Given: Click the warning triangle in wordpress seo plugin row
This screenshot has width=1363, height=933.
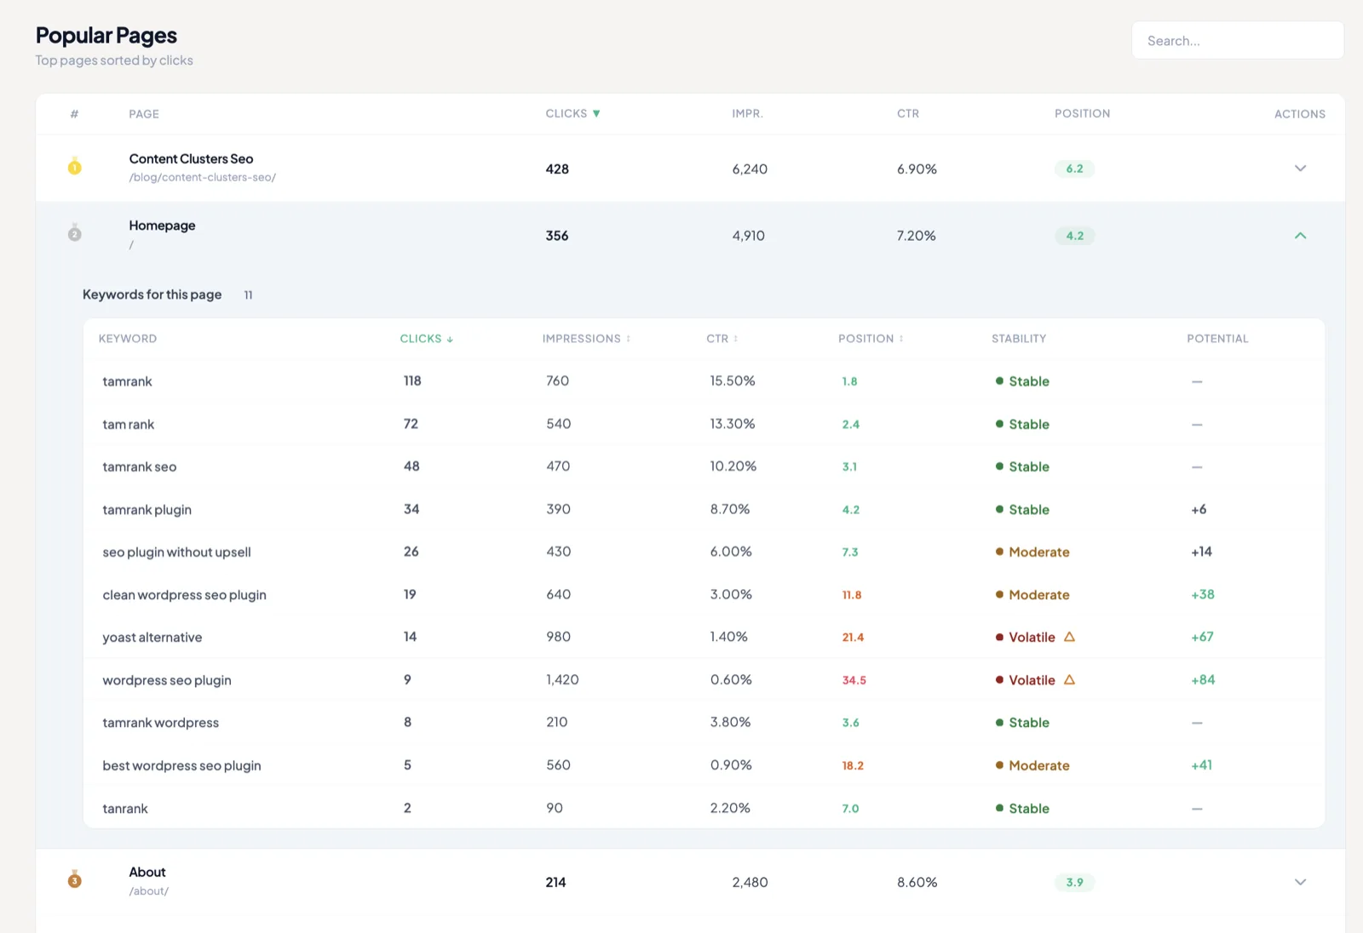Looking at the screenshot, I should [x=1069, y=679].
